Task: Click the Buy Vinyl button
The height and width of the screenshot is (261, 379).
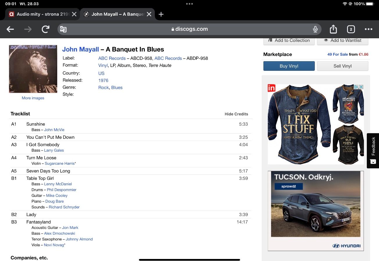Action: 289,66
